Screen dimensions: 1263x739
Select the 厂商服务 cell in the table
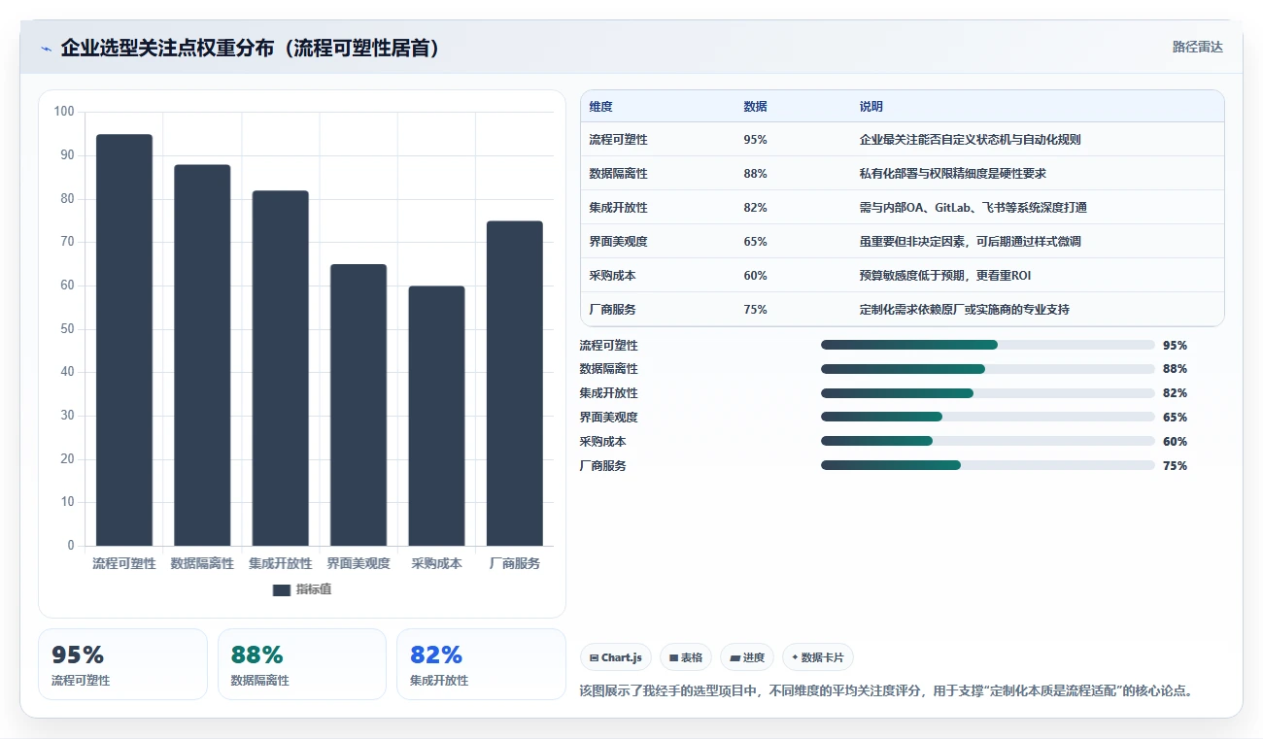612,310
